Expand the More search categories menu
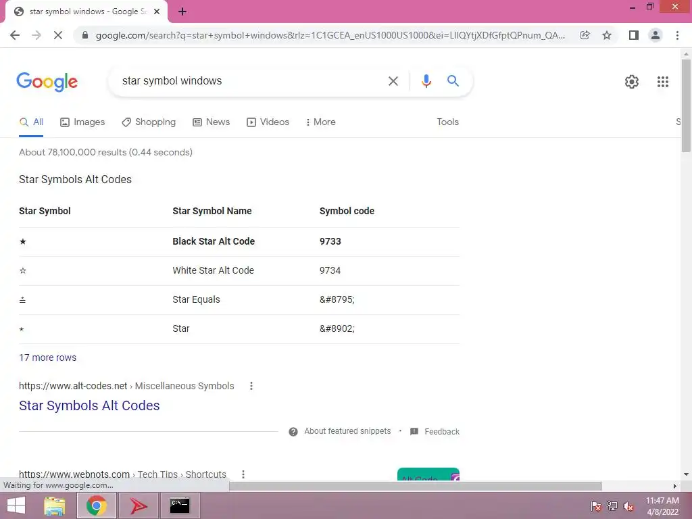692x519 pixels. [321, 122]
